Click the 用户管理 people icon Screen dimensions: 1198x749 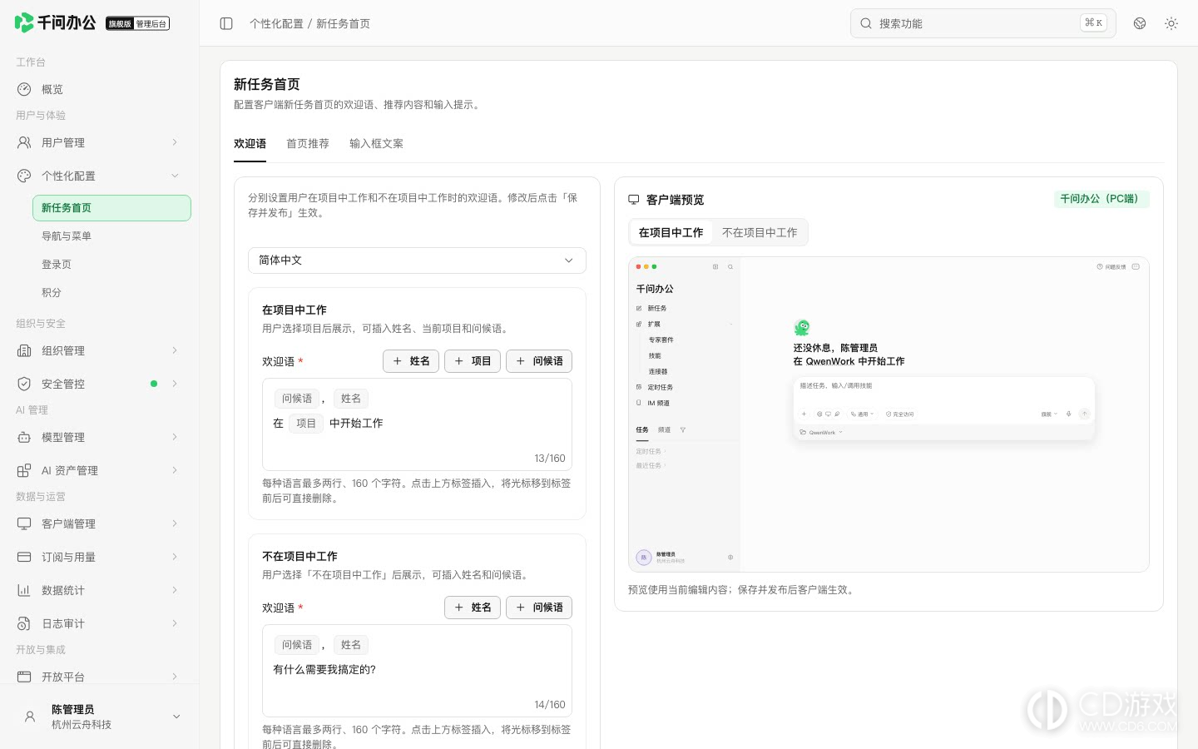click(24, 142)
